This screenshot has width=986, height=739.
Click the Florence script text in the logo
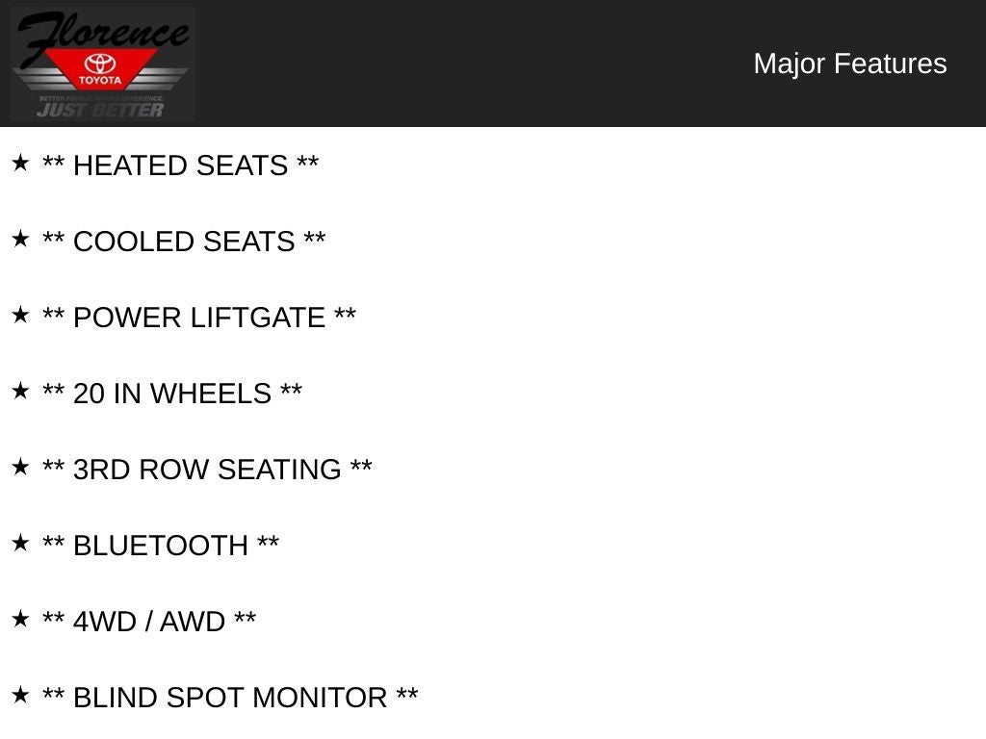click(101, 33)
